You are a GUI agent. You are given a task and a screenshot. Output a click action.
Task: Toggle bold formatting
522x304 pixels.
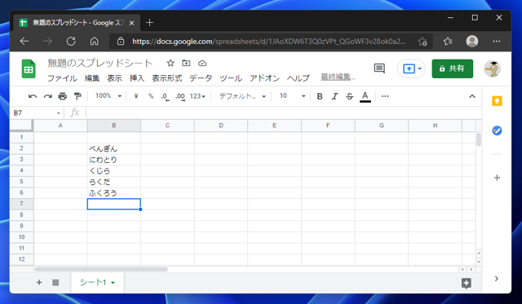pos(320,96)
